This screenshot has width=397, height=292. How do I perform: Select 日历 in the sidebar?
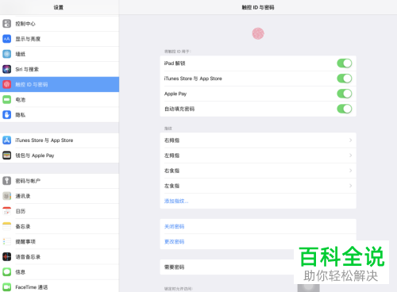coord(60,211)
